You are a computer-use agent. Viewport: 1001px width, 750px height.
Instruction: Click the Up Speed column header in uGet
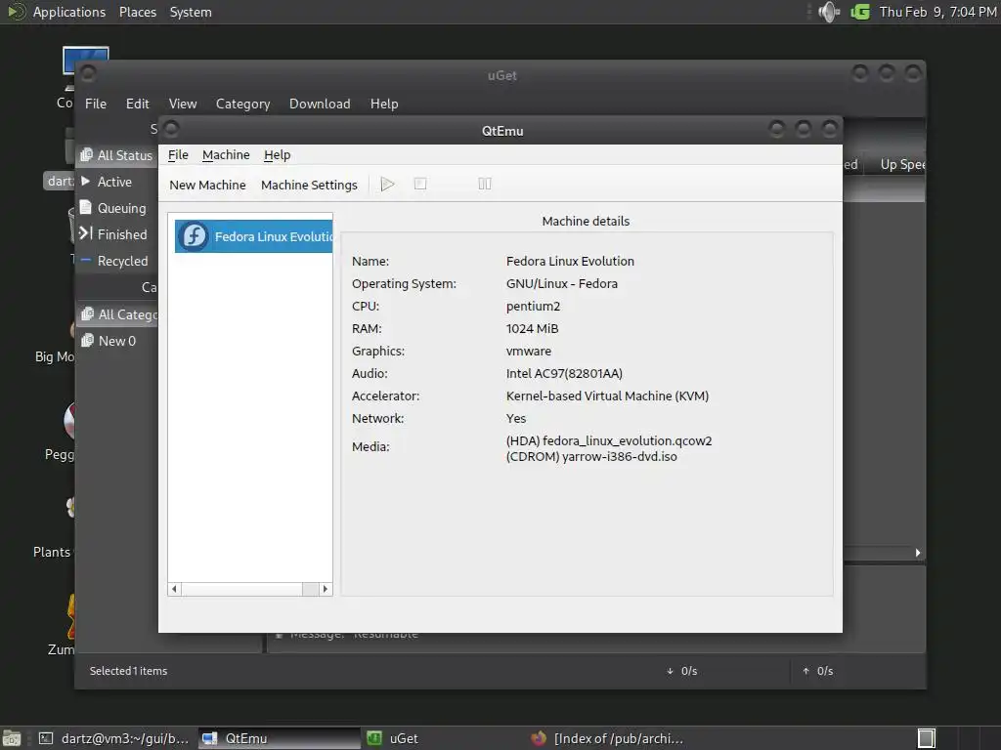(x=900, y=164)
